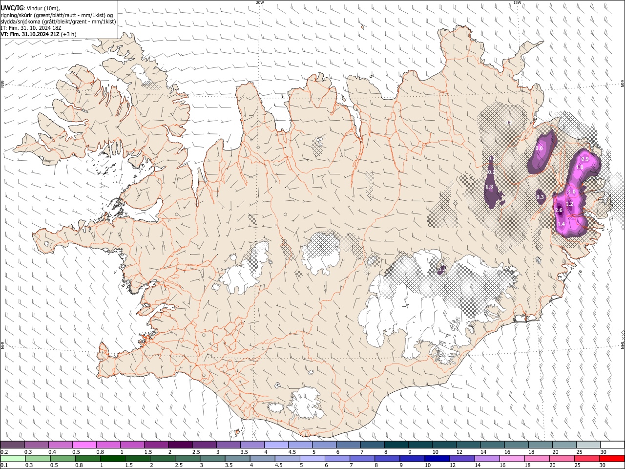The height and width of the screenshot is (469, 625).
Task: Select the palest green 0.1–0.3 lower legend swatch
Action: pyautogui.click(x=13, y=458)
